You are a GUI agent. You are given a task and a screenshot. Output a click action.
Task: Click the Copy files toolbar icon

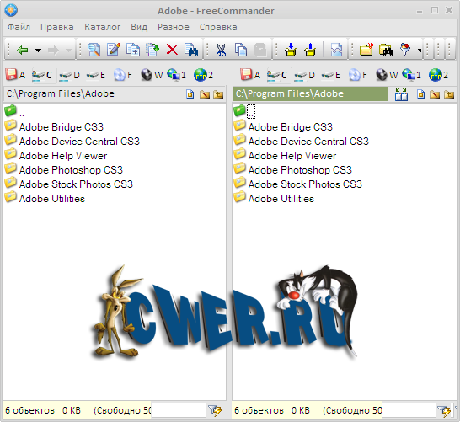(133, 50)
